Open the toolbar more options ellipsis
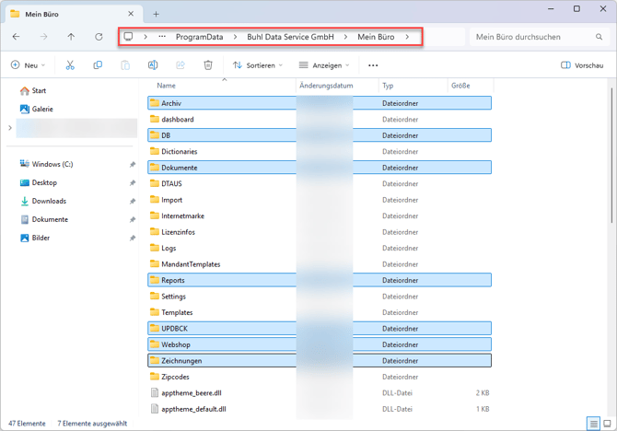The height and width of the screenshot is (431, 617). [373, 65]
